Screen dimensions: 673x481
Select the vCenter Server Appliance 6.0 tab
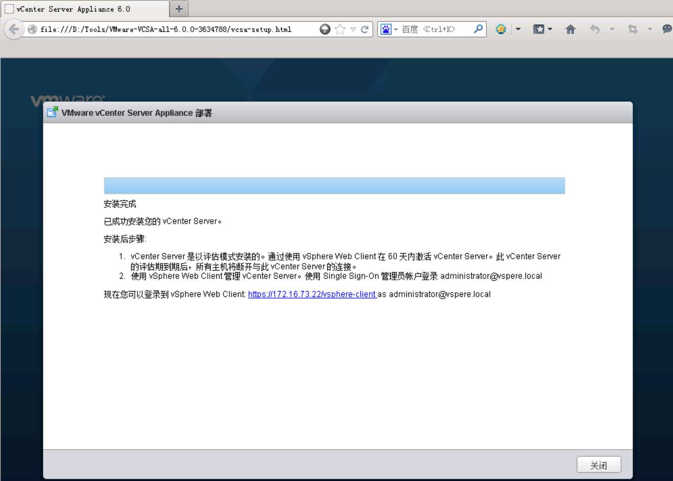point(85,9)
